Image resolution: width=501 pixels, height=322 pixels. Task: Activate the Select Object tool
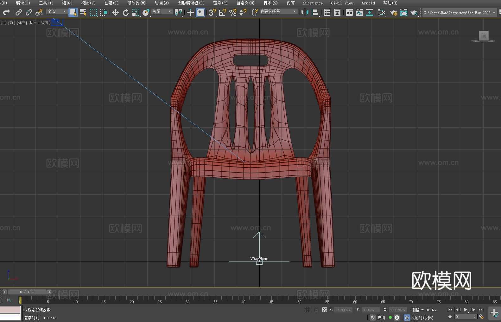pos(73,13)
